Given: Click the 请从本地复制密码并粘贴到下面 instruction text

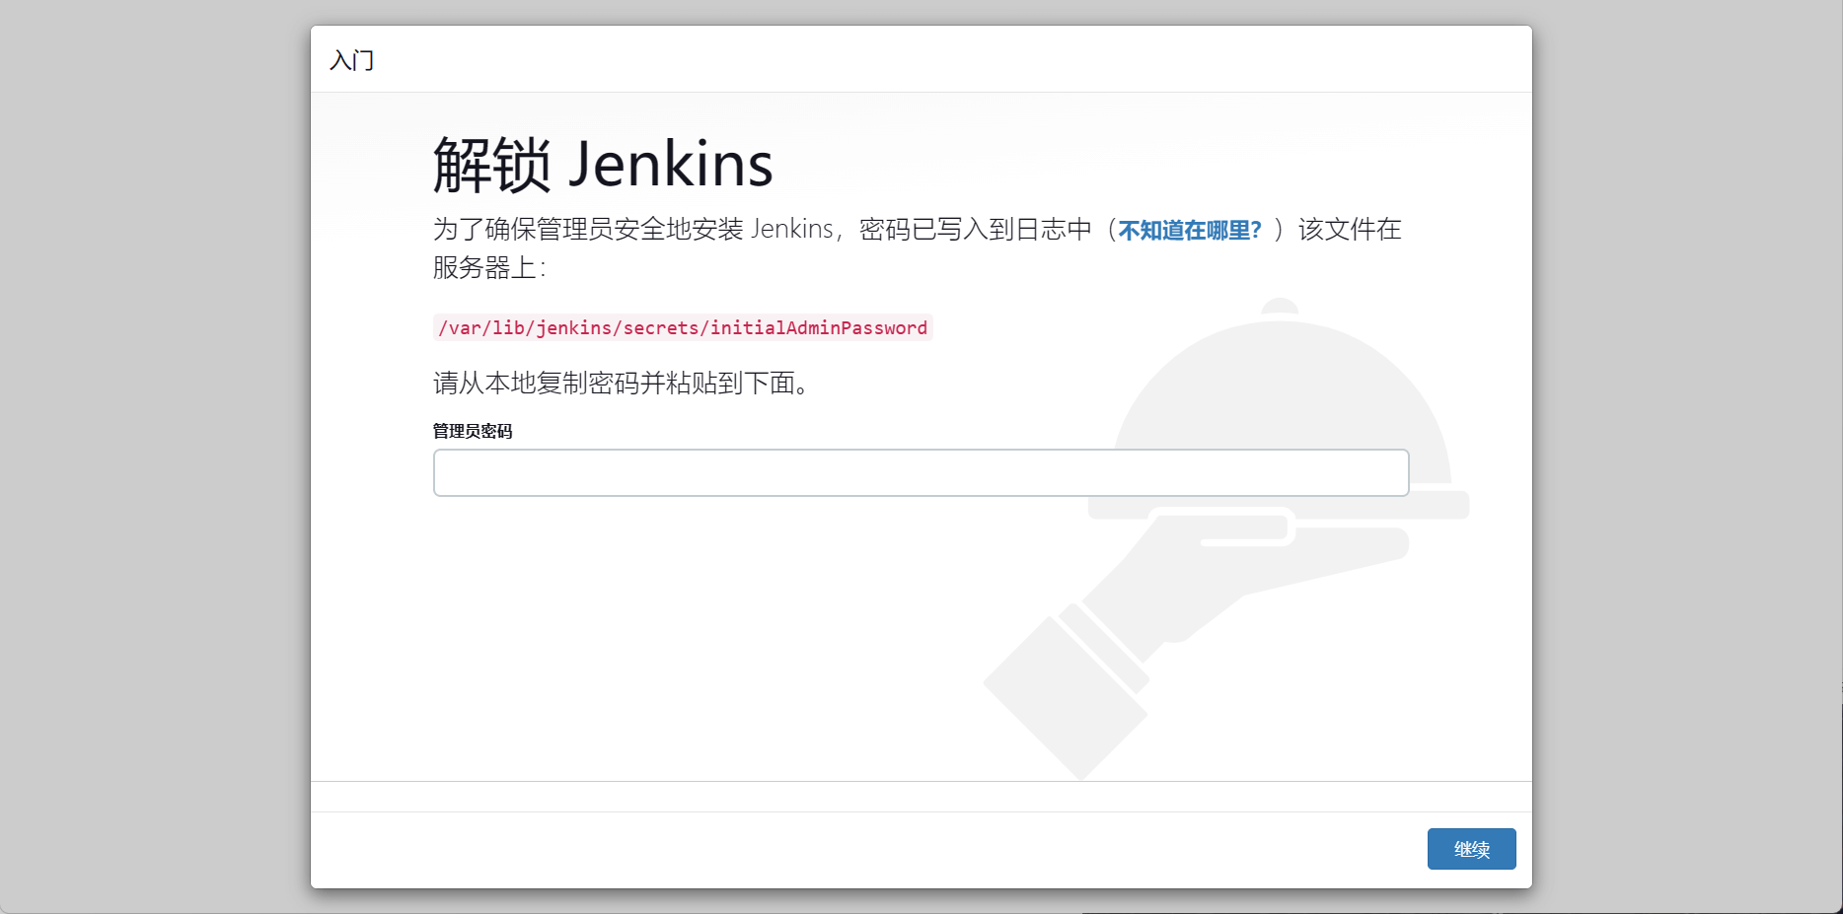Looking at the screenshot, I should 622,383.
